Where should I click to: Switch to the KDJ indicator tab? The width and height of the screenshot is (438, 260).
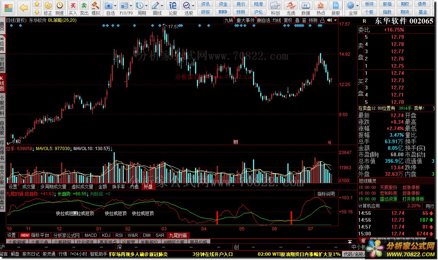click(106, 235)
